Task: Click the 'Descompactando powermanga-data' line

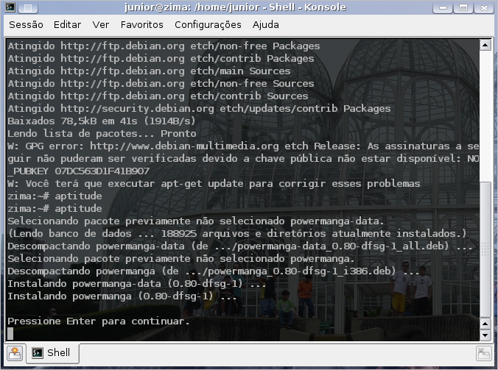Action: tap(239, 246)
